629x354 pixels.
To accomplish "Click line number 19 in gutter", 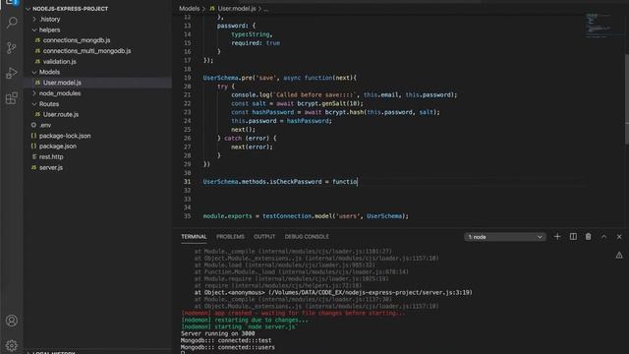I will (188, 78).
